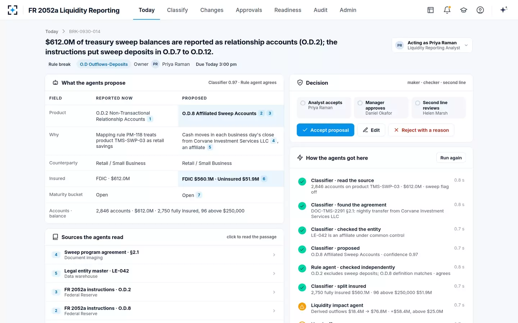Viewport: 518px width, 323px height.
Task: Open the Readiness tab
Action: 288,10
